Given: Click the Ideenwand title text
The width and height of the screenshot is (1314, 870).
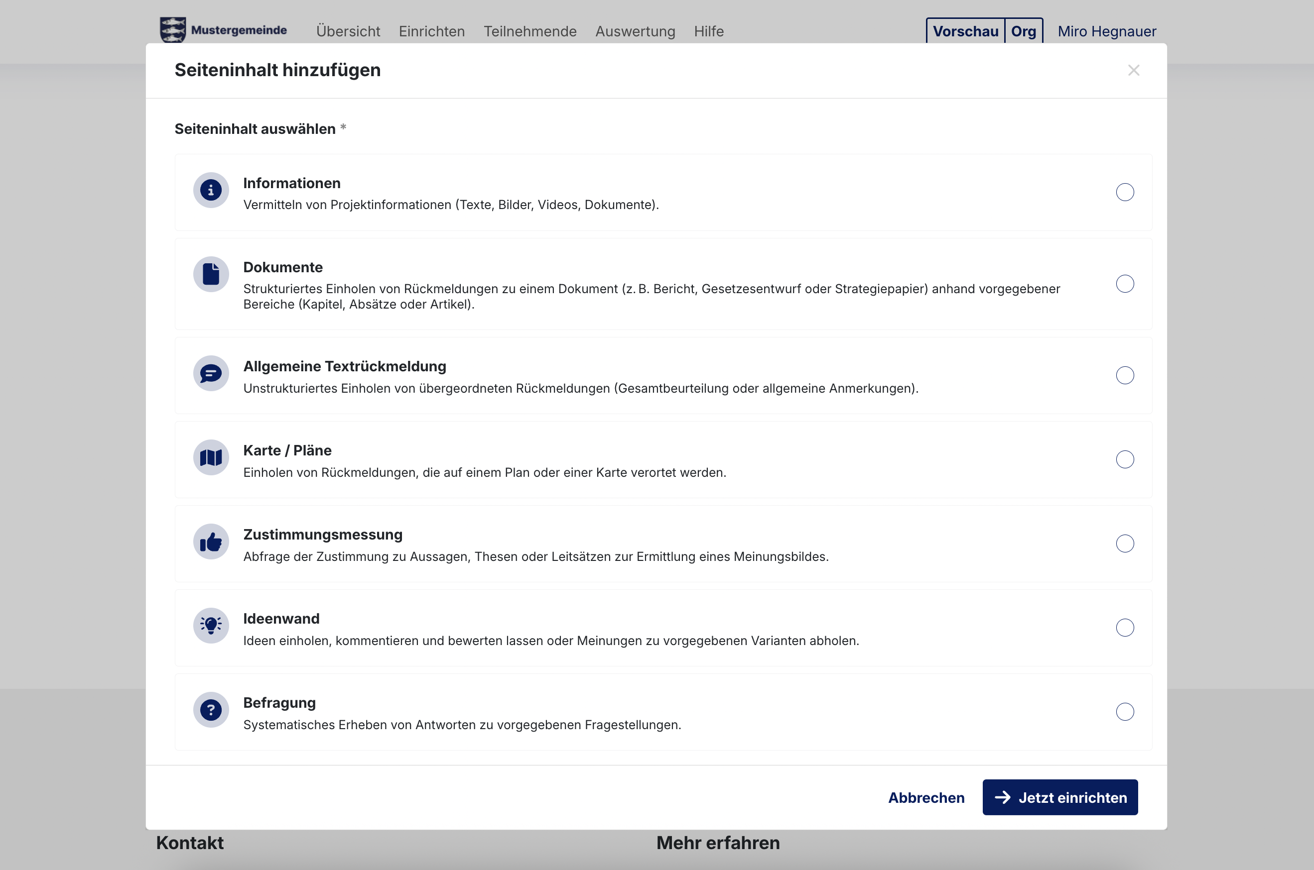Looking at the screenshot, I should tap(281, 619).
